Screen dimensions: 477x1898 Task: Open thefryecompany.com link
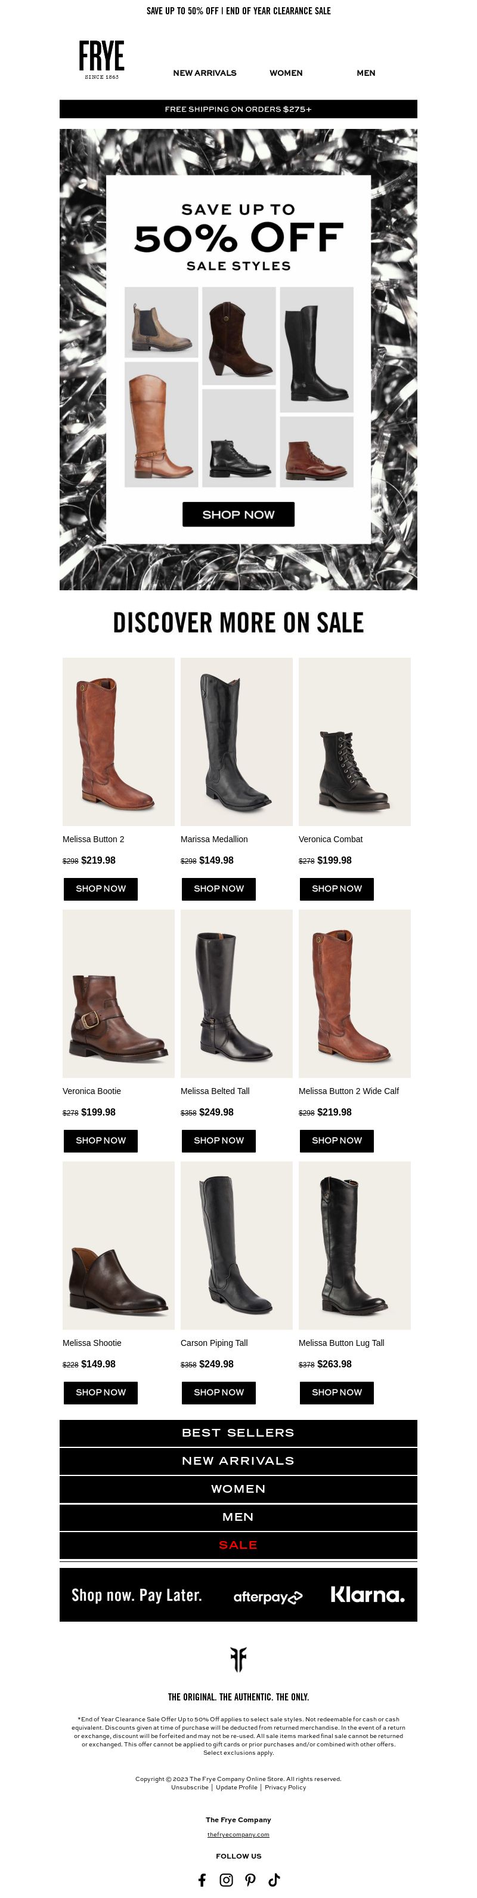pyautogui.click(x=238, y=1834)
